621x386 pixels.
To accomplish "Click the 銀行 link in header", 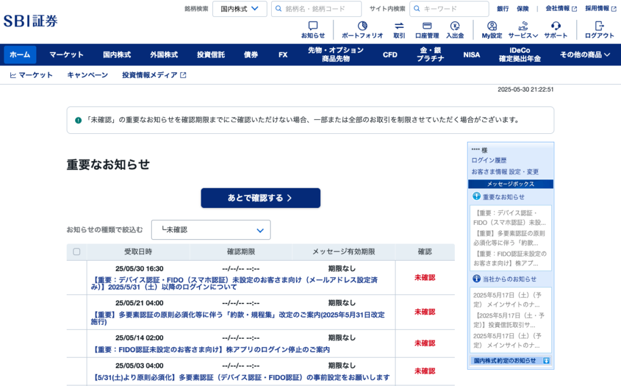I will click(x=503, y=8).
